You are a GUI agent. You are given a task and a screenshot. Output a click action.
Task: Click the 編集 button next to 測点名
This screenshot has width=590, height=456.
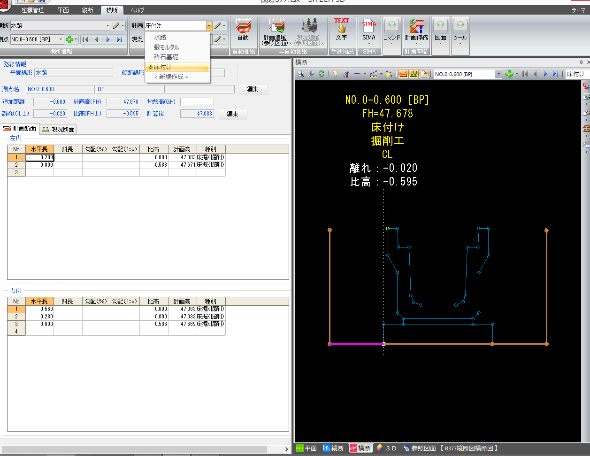pos(253,89)
